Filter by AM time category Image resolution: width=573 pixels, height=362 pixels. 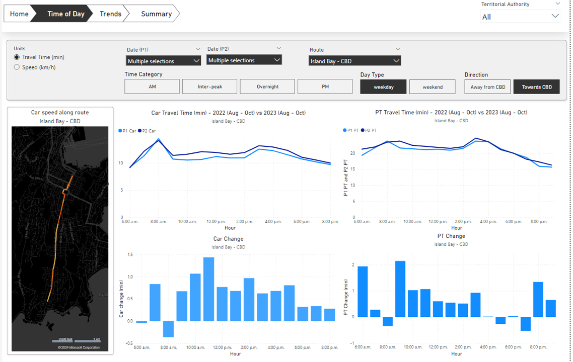(x=152, y=86)
